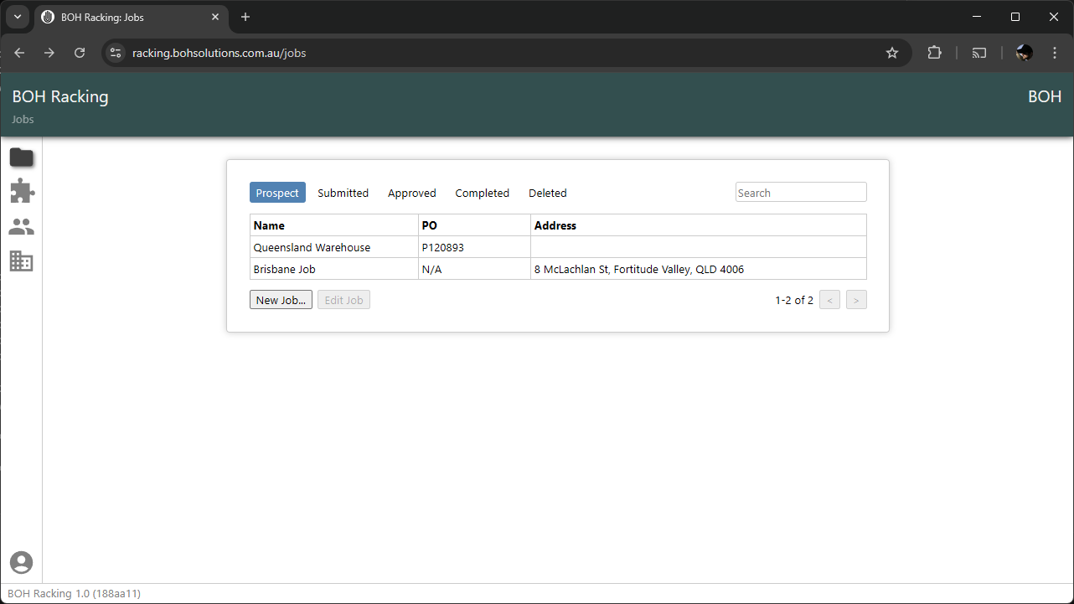The height and width of the screenshot is (604, 1074).
Task: Bookmark this page using the star icon
Action: click(891, 52)
